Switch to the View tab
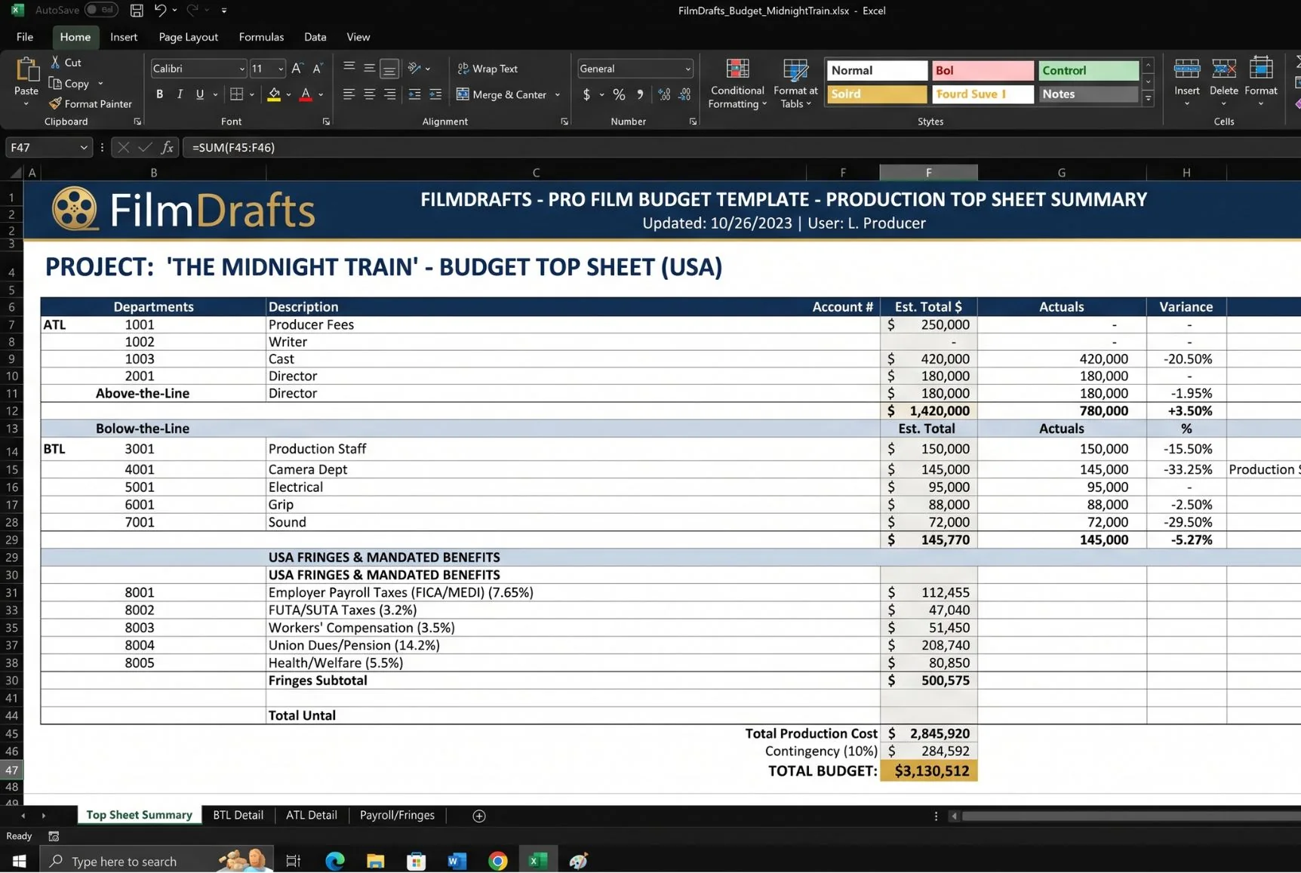This screenshot has width=1301, height=873. [x=358, y=37]
